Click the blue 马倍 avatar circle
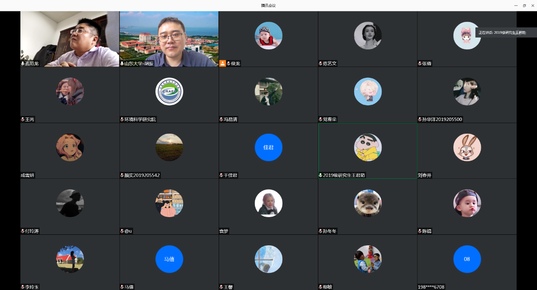 (x=169, y=259)
